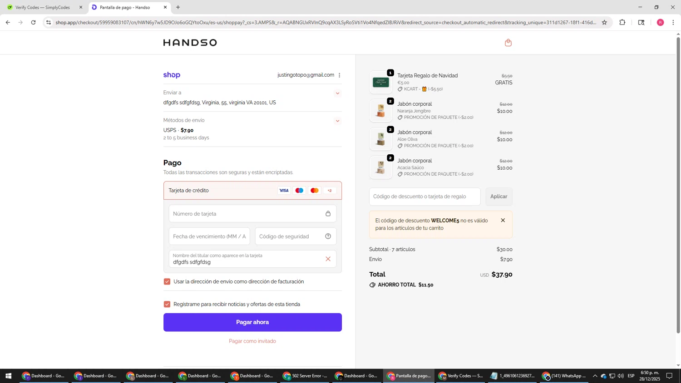The image size is (681, 383).
Task: Open the Chrome profile avatar
Action: tap(660, 22)
